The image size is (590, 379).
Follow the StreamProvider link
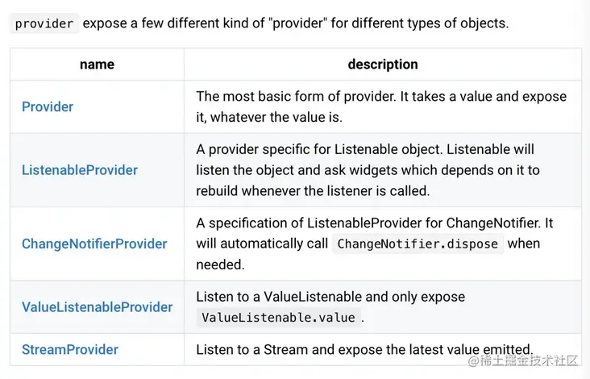(x=70, y=349)
